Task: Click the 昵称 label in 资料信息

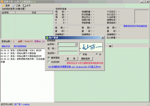Action: tap(60, 12)
